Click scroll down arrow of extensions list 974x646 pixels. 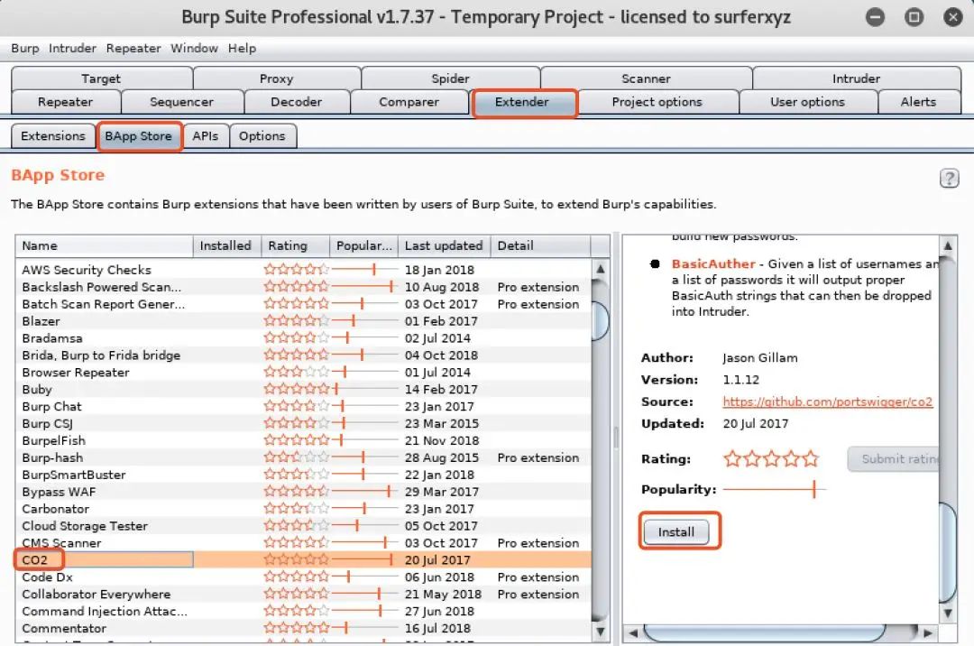click(x=600, y=632)
